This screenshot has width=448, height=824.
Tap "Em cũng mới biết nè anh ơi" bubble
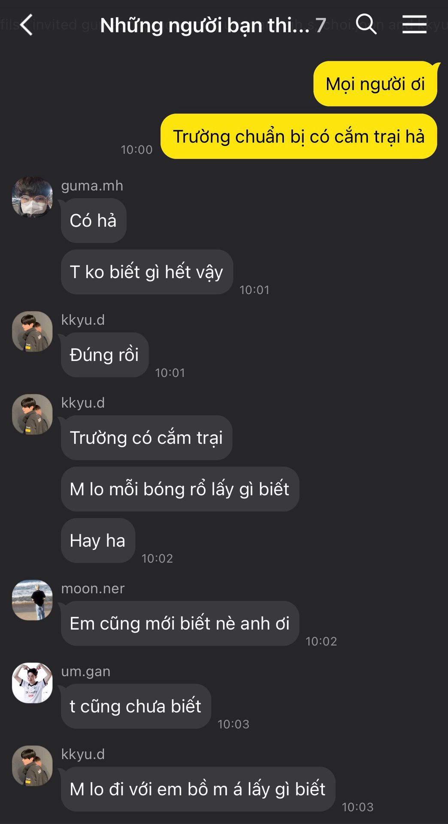180,624
